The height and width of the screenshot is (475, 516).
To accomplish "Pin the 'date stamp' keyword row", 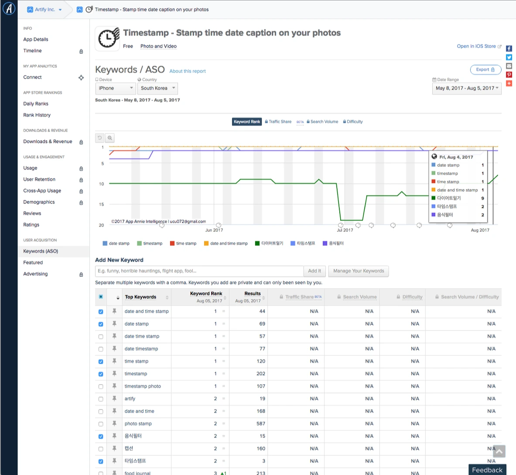I will pos(114,324).
